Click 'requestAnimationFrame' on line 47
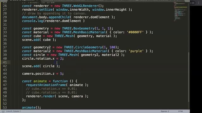Screen dimensions: 202x113 (46, 85)
